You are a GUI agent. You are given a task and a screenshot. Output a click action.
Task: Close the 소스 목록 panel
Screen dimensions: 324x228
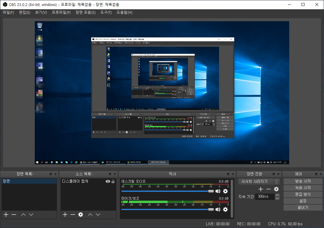[x=115, y=174]
